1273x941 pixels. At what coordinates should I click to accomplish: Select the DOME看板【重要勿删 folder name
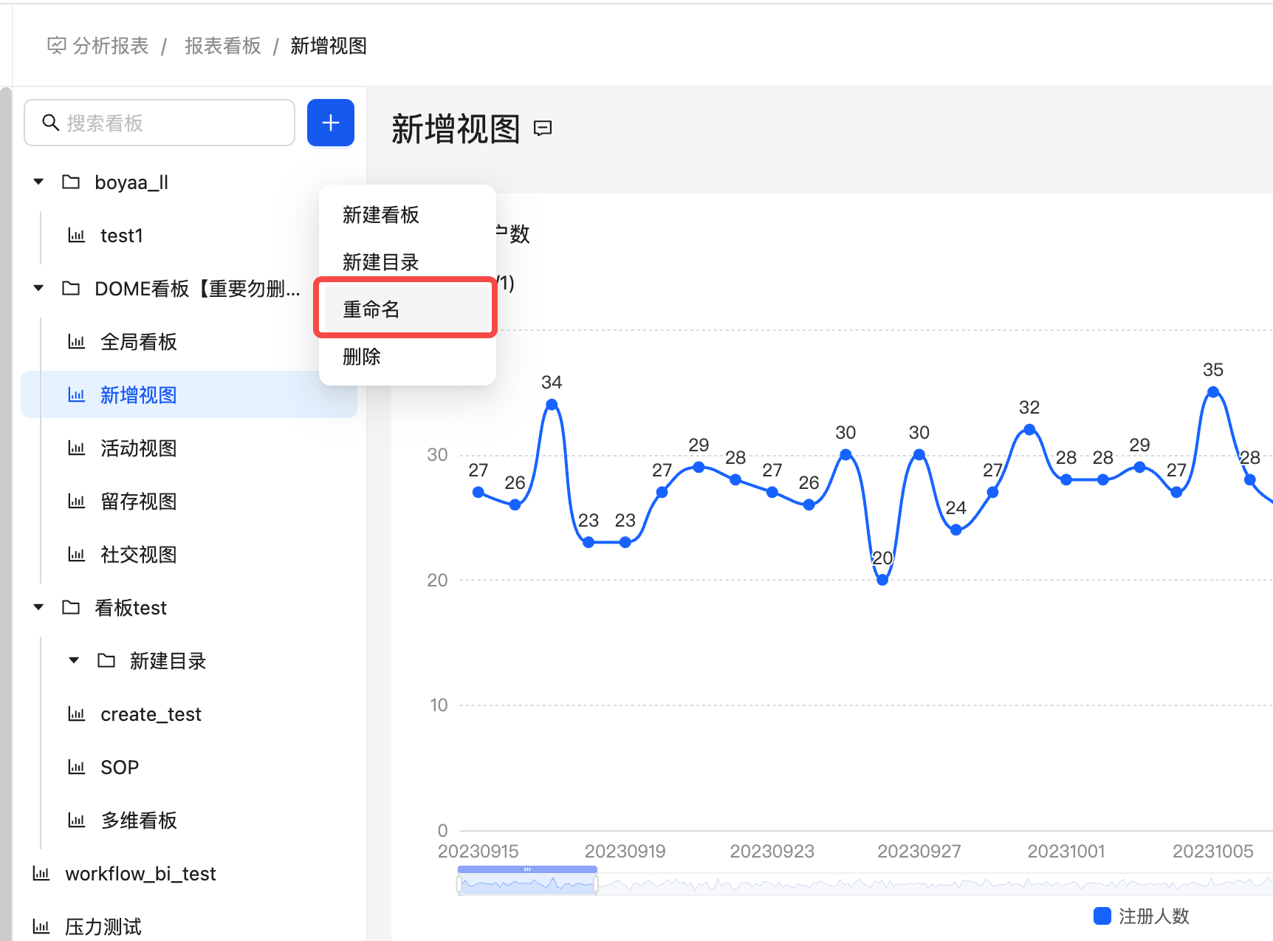(x=197, y=289)
